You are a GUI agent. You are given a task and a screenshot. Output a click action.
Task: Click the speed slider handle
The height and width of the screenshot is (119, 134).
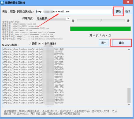[101, 20]
